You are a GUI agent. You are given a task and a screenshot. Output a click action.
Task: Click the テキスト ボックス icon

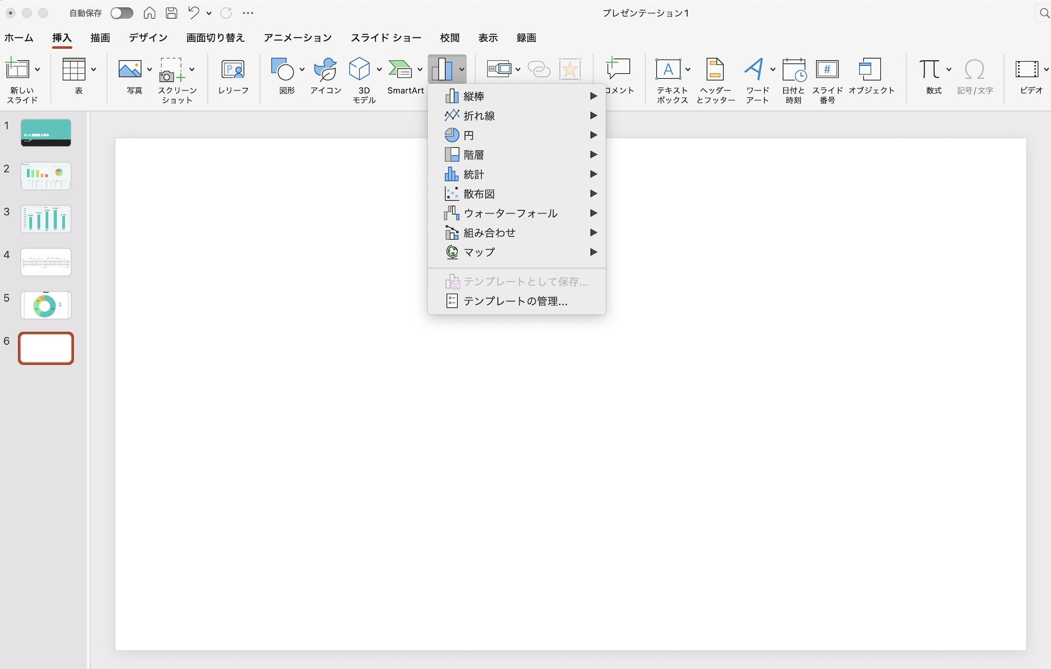tap(668, 69)
